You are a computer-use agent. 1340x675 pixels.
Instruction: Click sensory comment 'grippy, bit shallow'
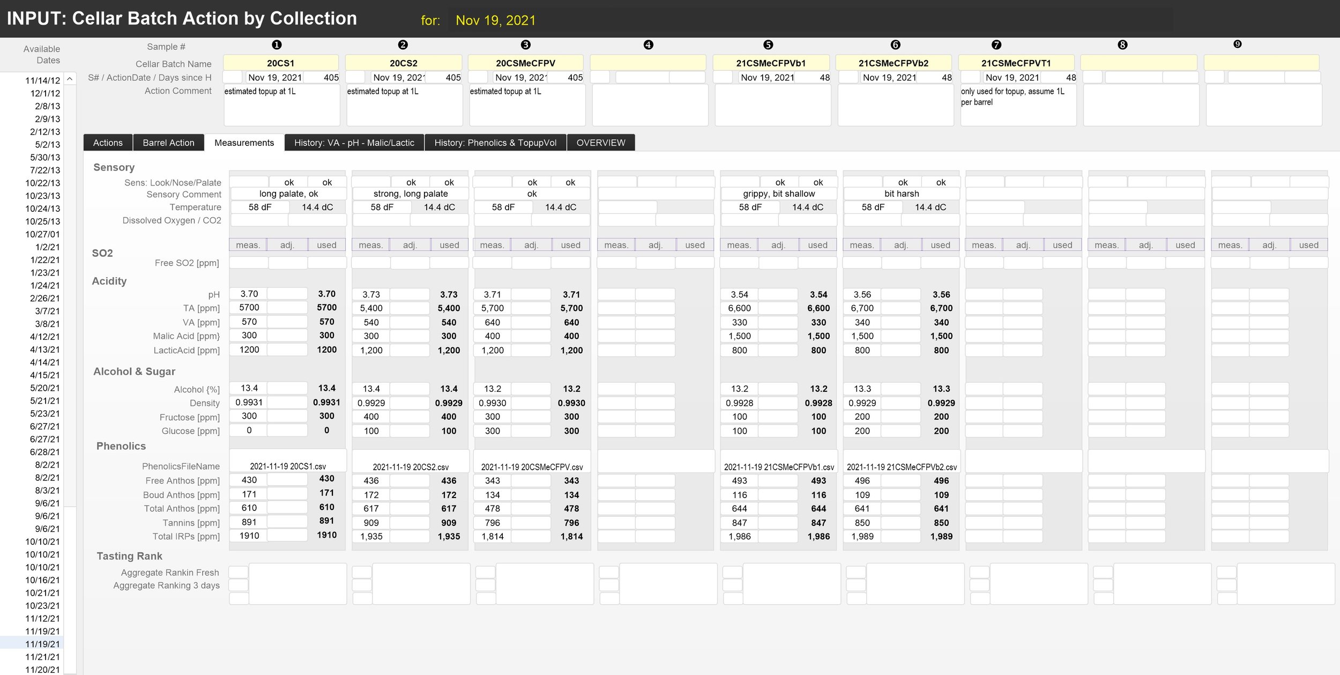click(779, 194)
